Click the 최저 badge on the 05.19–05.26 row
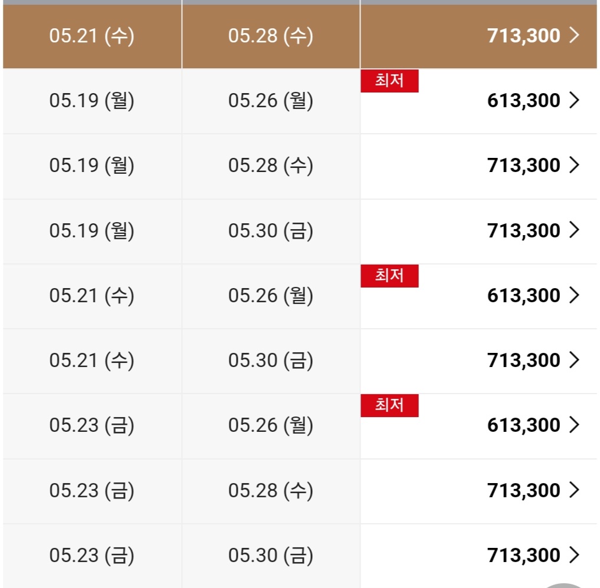The image size is (600, 588). click(x=389, y=81)
